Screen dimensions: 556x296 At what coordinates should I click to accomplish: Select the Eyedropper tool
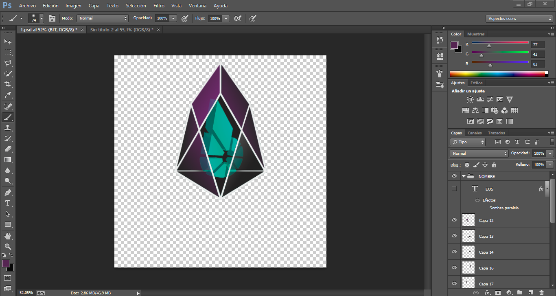point(8,95)
